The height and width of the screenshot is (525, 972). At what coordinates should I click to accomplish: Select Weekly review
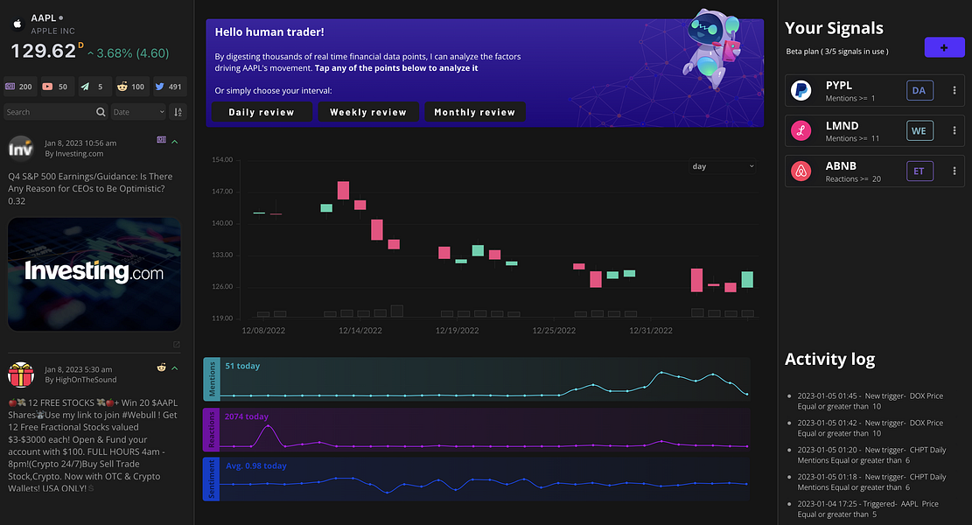pos(368,112)
